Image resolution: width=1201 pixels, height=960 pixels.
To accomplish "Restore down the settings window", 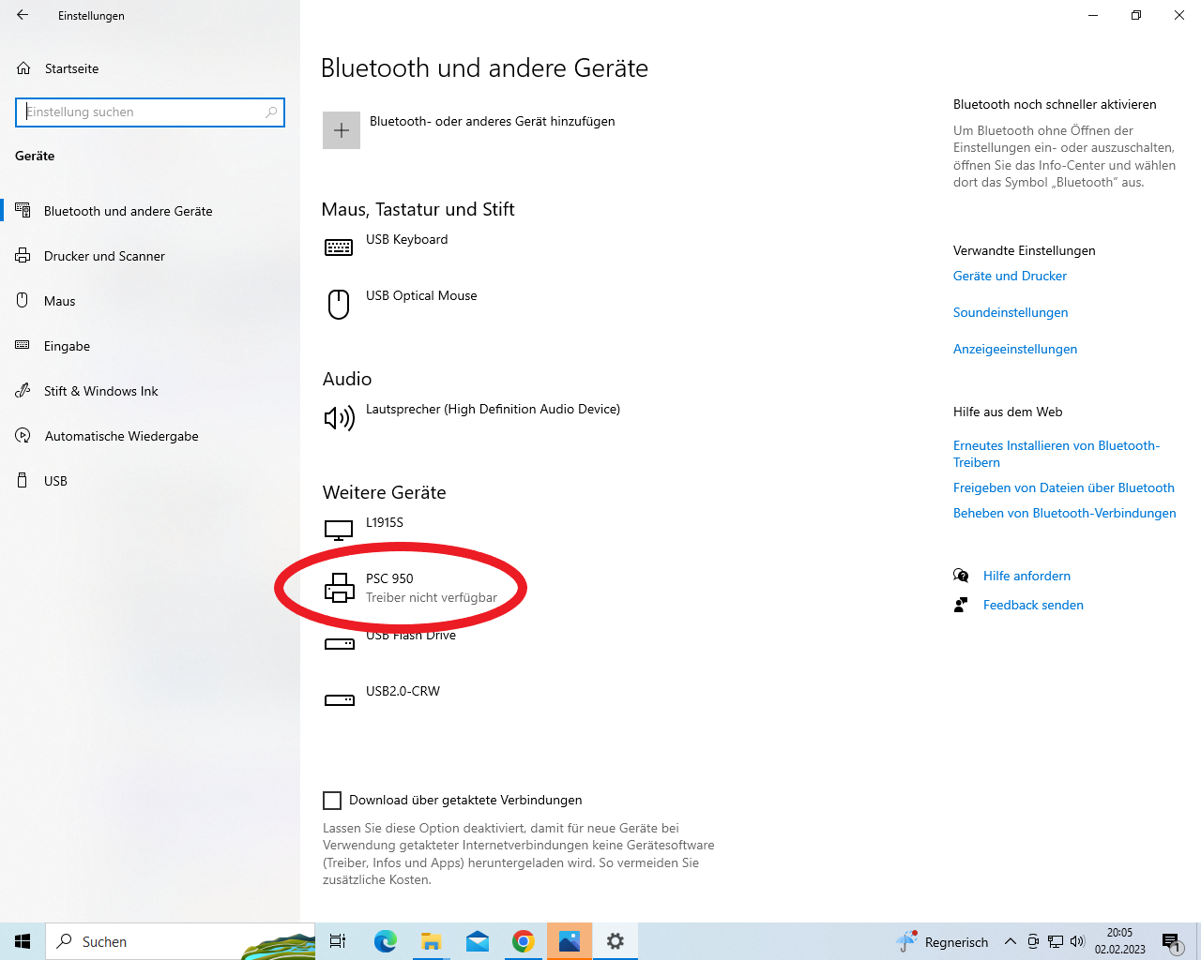I will [1136, 15].
